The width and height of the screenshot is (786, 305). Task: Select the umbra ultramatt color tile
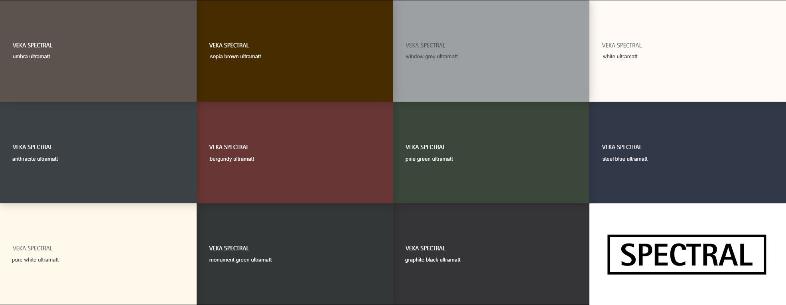(x=98, y=51)
